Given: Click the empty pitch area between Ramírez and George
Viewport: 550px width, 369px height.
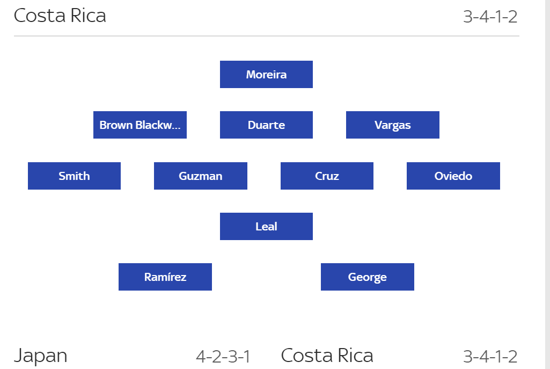Looking at the screenshot, I should (x=266, y=277).
